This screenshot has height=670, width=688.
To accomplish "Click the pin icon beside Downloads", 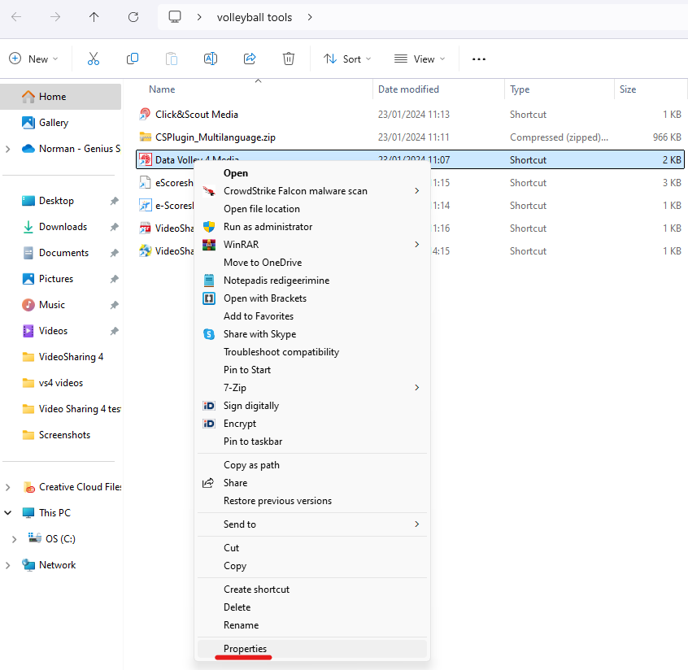I will 114,227.
